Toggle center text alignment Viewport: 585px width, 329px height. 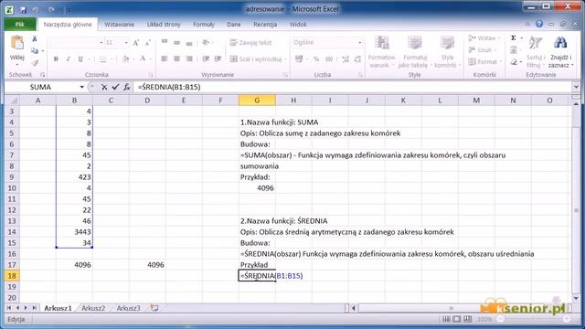176,58
